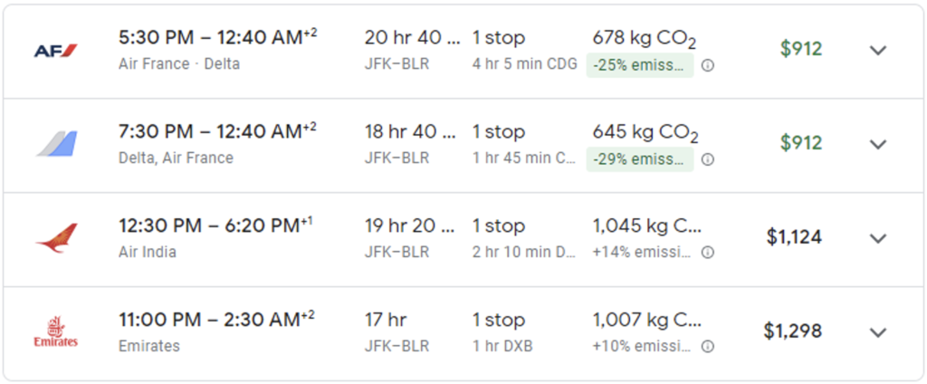Click the Emirates airline logo
The image size is (927, 384).
point(56,331)
